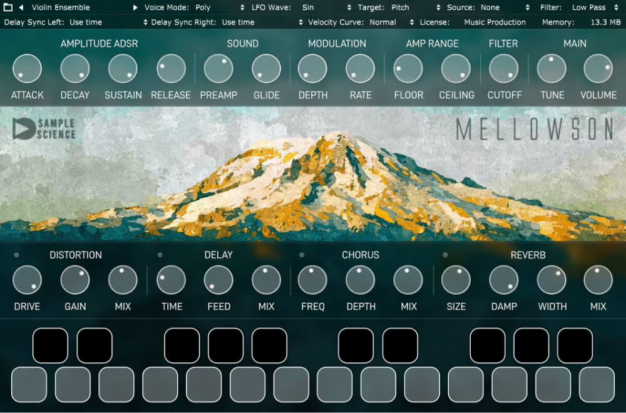
Task: Click the Distortion Drive knob
Action: tap(27, 280)
